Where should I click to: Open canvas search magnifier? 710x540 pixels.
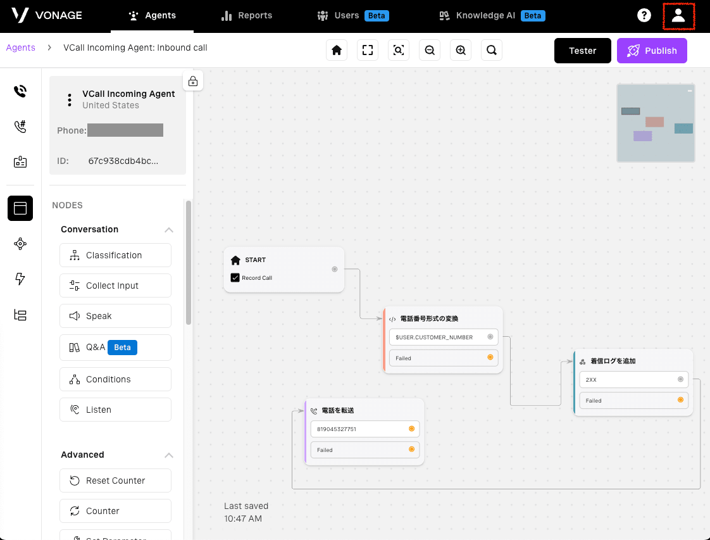(492, 50)
